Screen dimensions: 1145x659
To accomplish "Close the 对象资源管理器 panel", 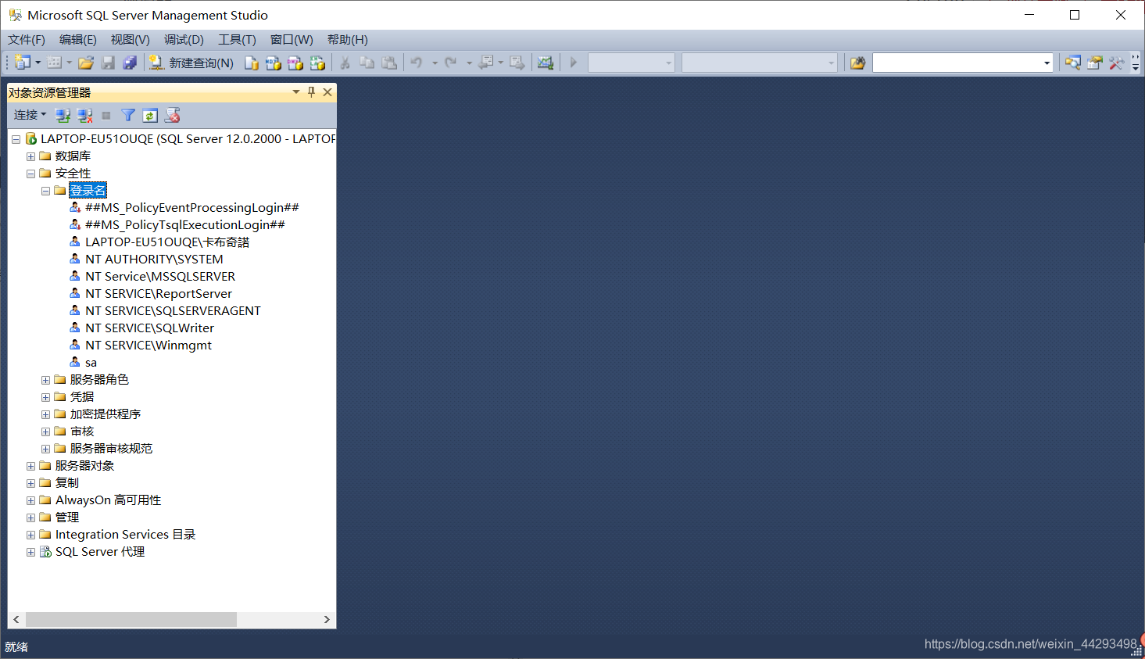I will tap(327, 92).
